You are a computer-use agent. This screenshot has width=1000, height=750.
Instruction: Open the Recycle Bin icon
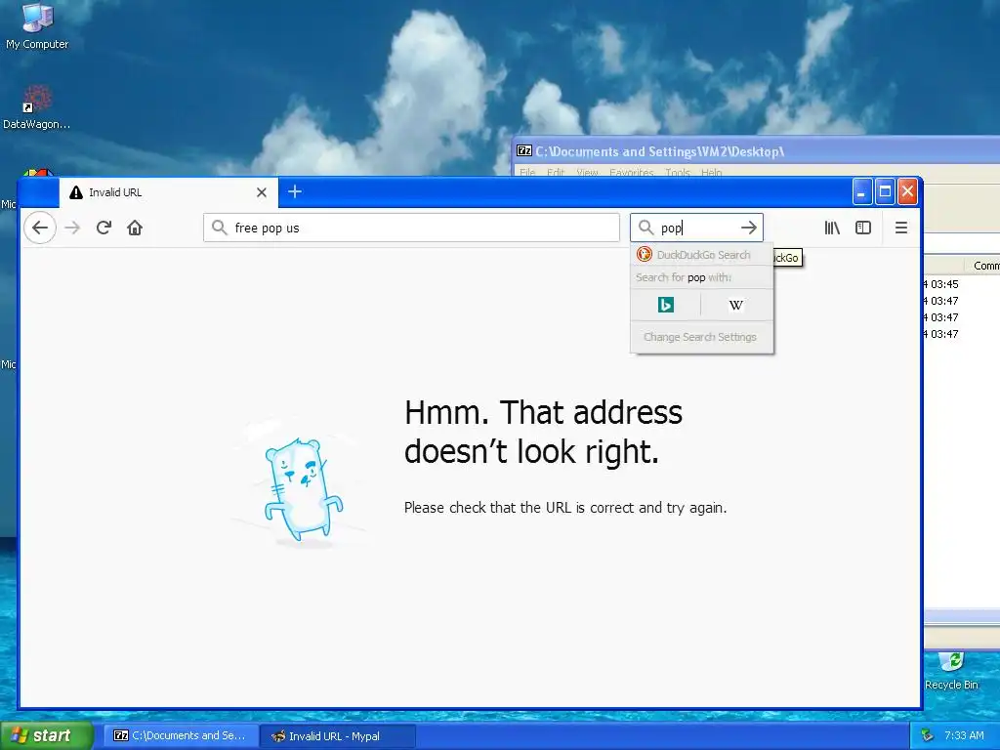[951, 671]
